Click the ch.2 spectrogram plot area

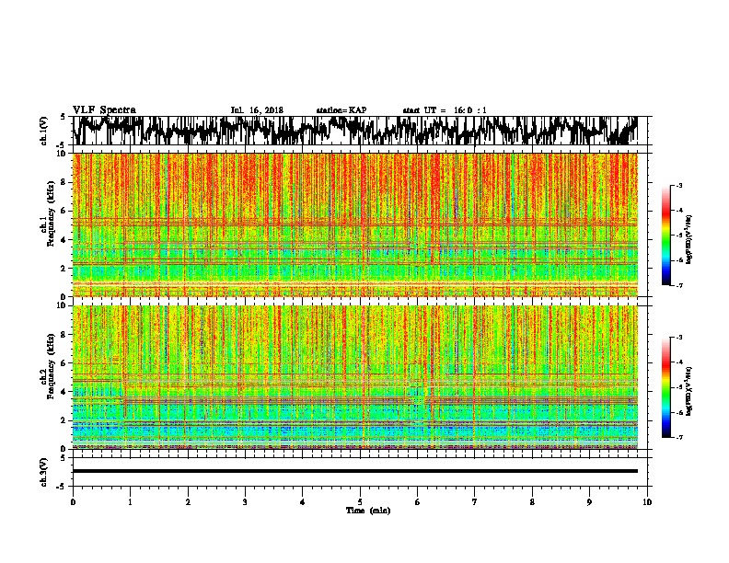point(354,377)
